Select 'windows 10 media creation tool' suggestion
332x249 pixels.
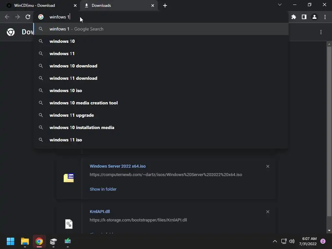pos(161,103)
